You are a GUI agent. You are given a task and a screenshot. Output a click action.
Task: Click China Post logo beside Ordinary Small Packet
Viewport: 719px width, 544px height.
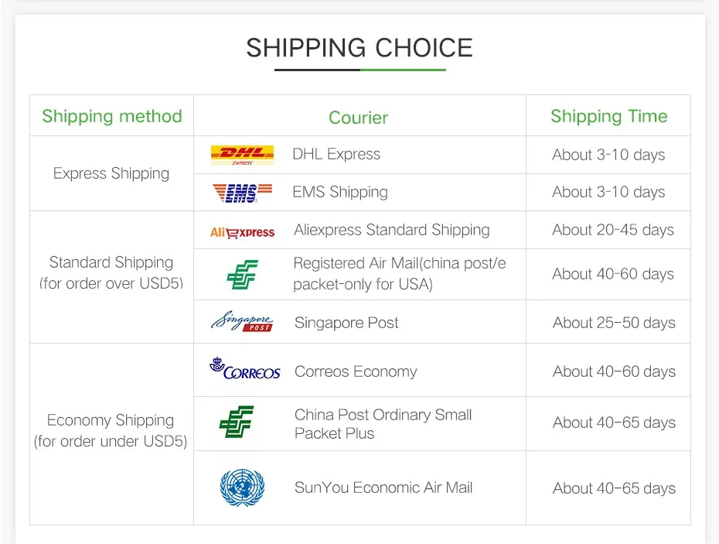237,422
